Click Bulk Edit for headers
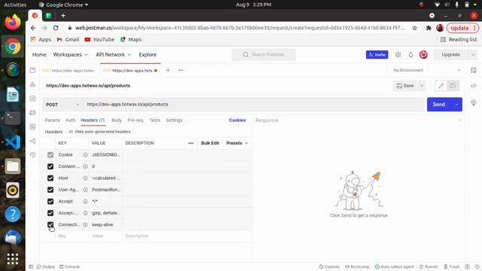This screenshot has height=271, width=482. click(x=210, y=143)
